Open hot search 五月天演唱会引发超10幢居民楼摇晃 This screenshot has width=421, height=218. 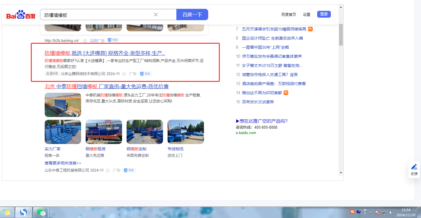(274, 29)
